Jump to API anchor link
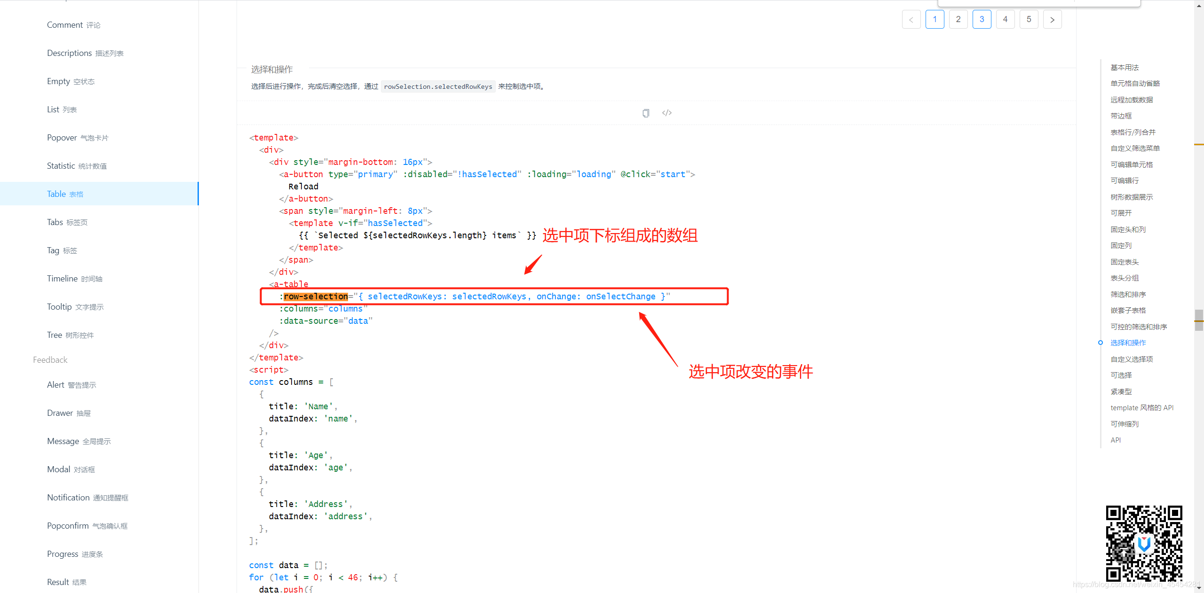 [x=1116, y=440]
